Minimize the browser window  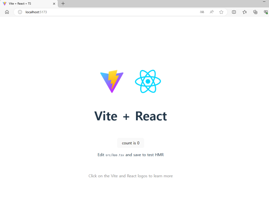click(264, 2)
